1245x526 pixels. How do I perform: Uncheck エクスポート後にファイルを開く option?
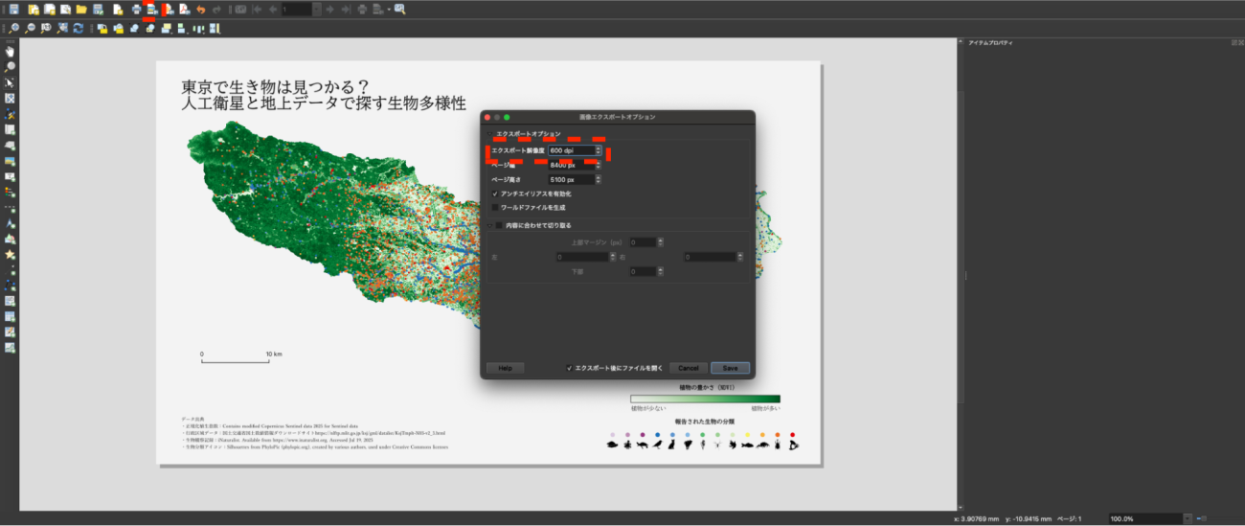[569, 368]
